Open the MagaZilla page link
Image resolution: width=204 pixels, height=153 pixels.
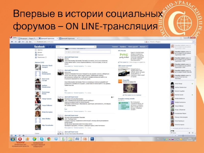[126, 80]
